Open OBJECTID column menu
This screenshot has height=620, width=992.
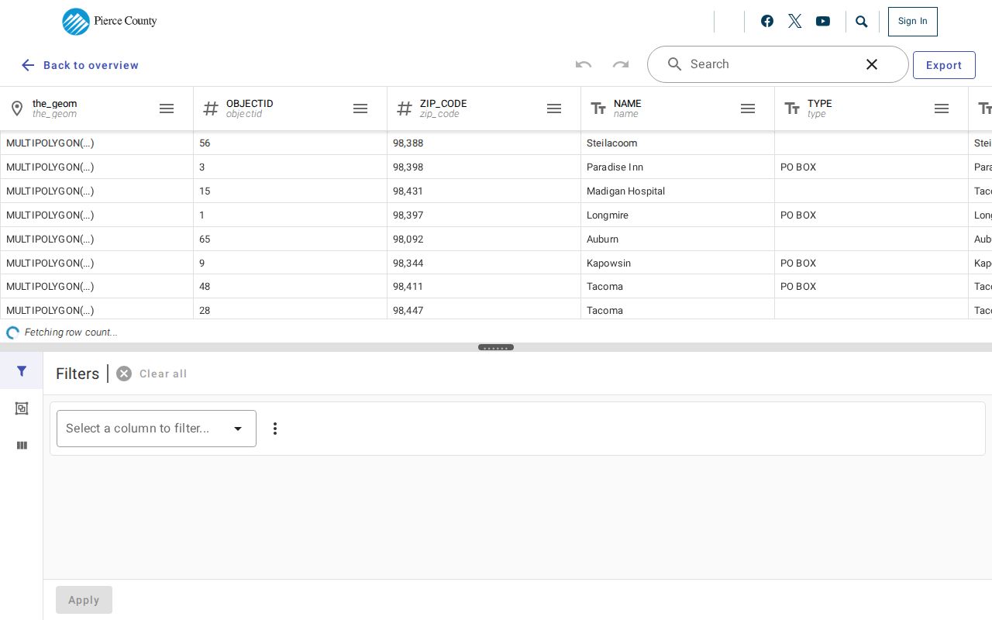click(360, 108)
